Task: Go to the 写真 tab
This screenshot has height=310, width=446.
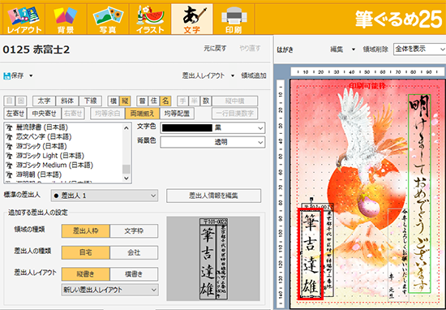Action: [x=108, y=19]
